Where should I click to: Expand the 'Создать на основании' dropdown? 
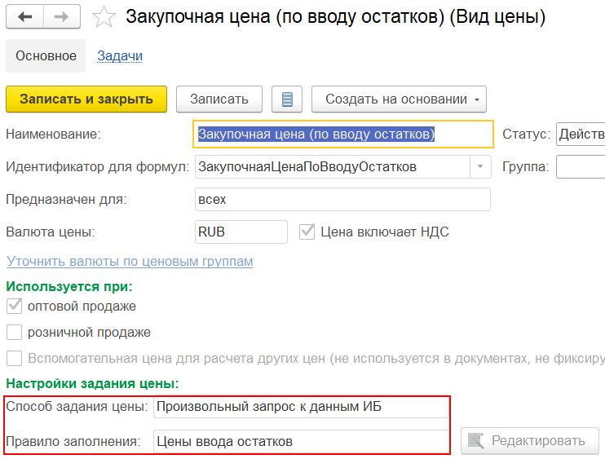[x=398, y=99]
